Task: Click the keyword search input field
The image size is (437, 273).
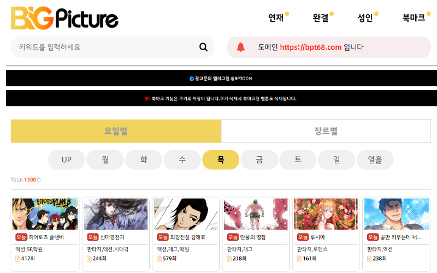Action: [x=113, y=47]
